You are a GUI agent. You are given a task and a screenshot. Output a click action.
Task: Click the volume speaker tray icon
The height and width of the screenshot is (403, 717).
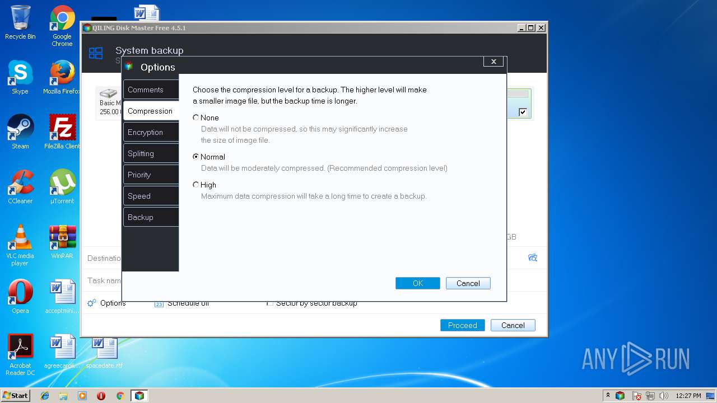664,396
